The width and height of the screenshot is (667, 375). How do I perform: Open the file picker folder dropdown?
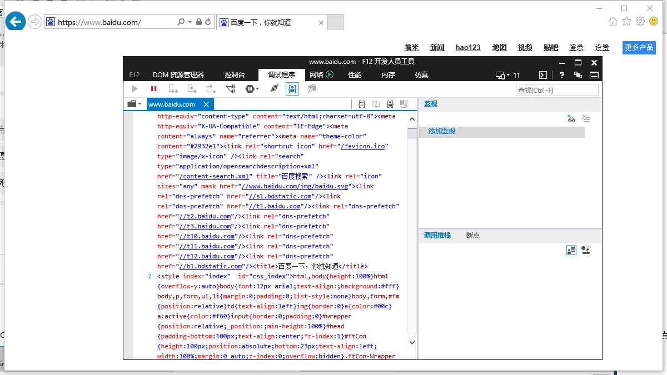pyautogui.click(x=134, y=104)
